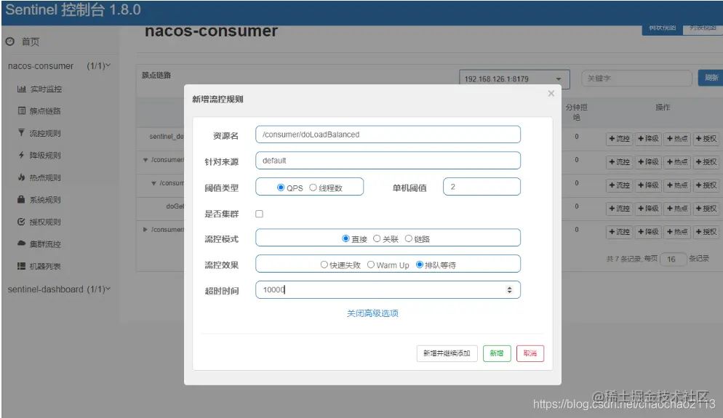Close the 新增流控规则 dialog with X
The width and height of the screenshot is (723, 418).
click(x=551, y=94)
